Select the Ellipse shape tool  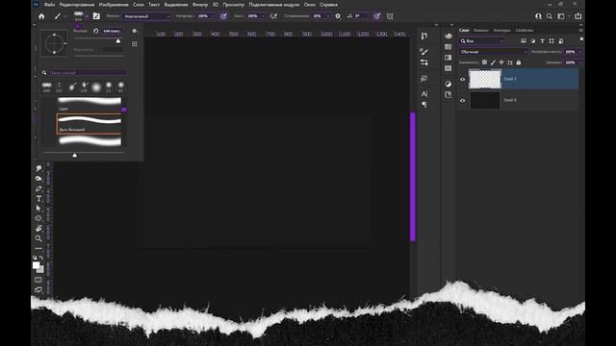point(38,218)
